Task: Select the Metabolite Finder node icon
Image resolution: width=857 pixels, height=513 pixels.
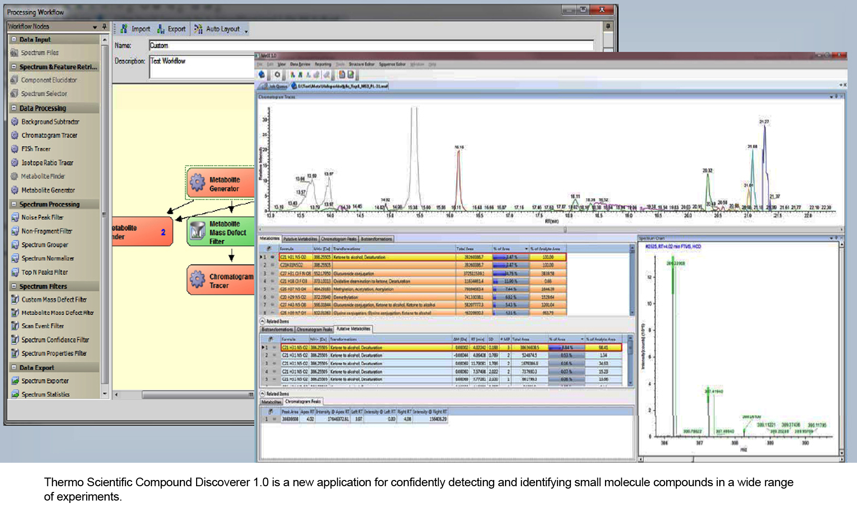Action: tap(14, 176)
